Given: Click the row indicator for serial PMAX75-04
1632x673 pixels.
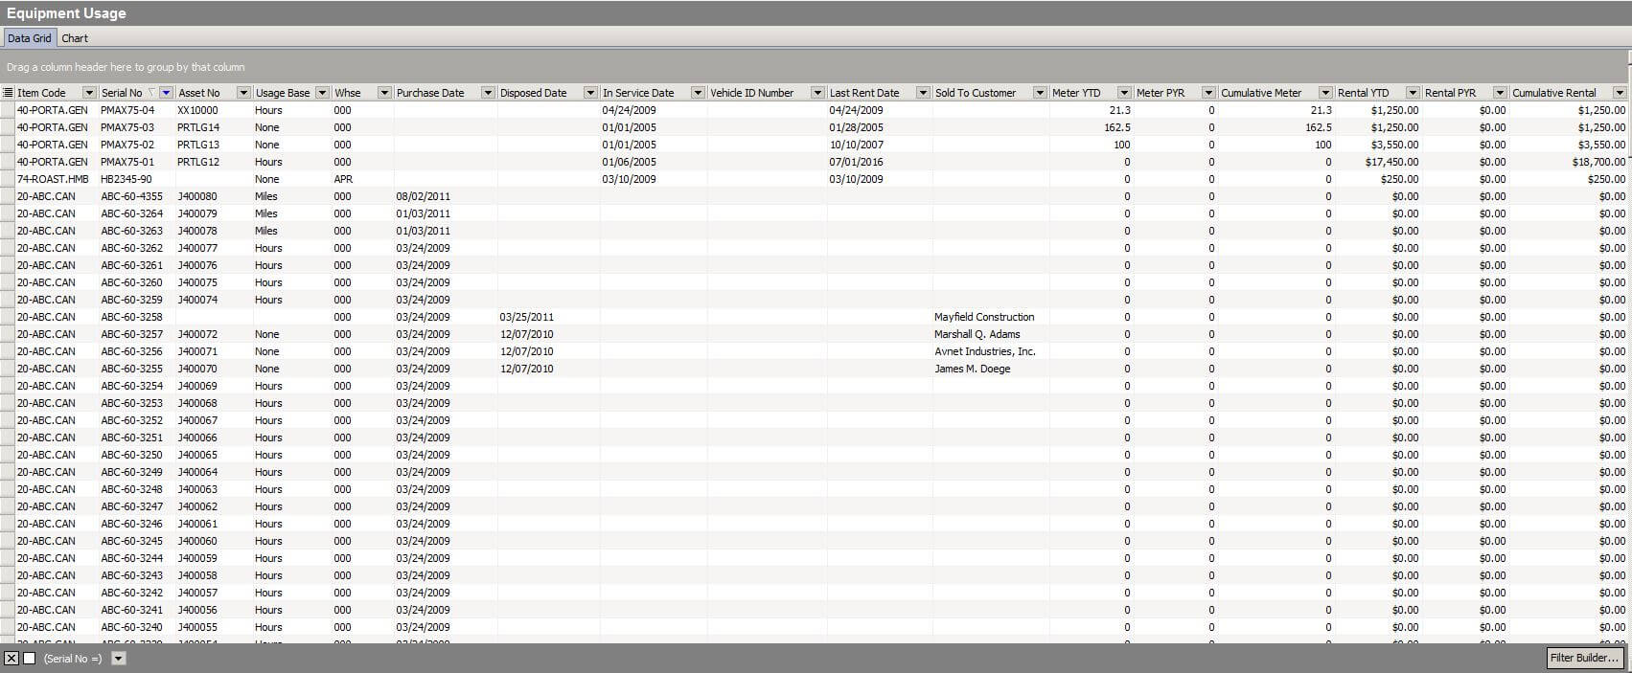Looking at the screenshot, I should [x=7, y=110].
